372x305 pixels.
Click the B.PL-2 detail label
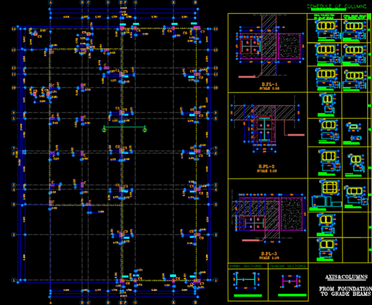[x=267, y=166]
